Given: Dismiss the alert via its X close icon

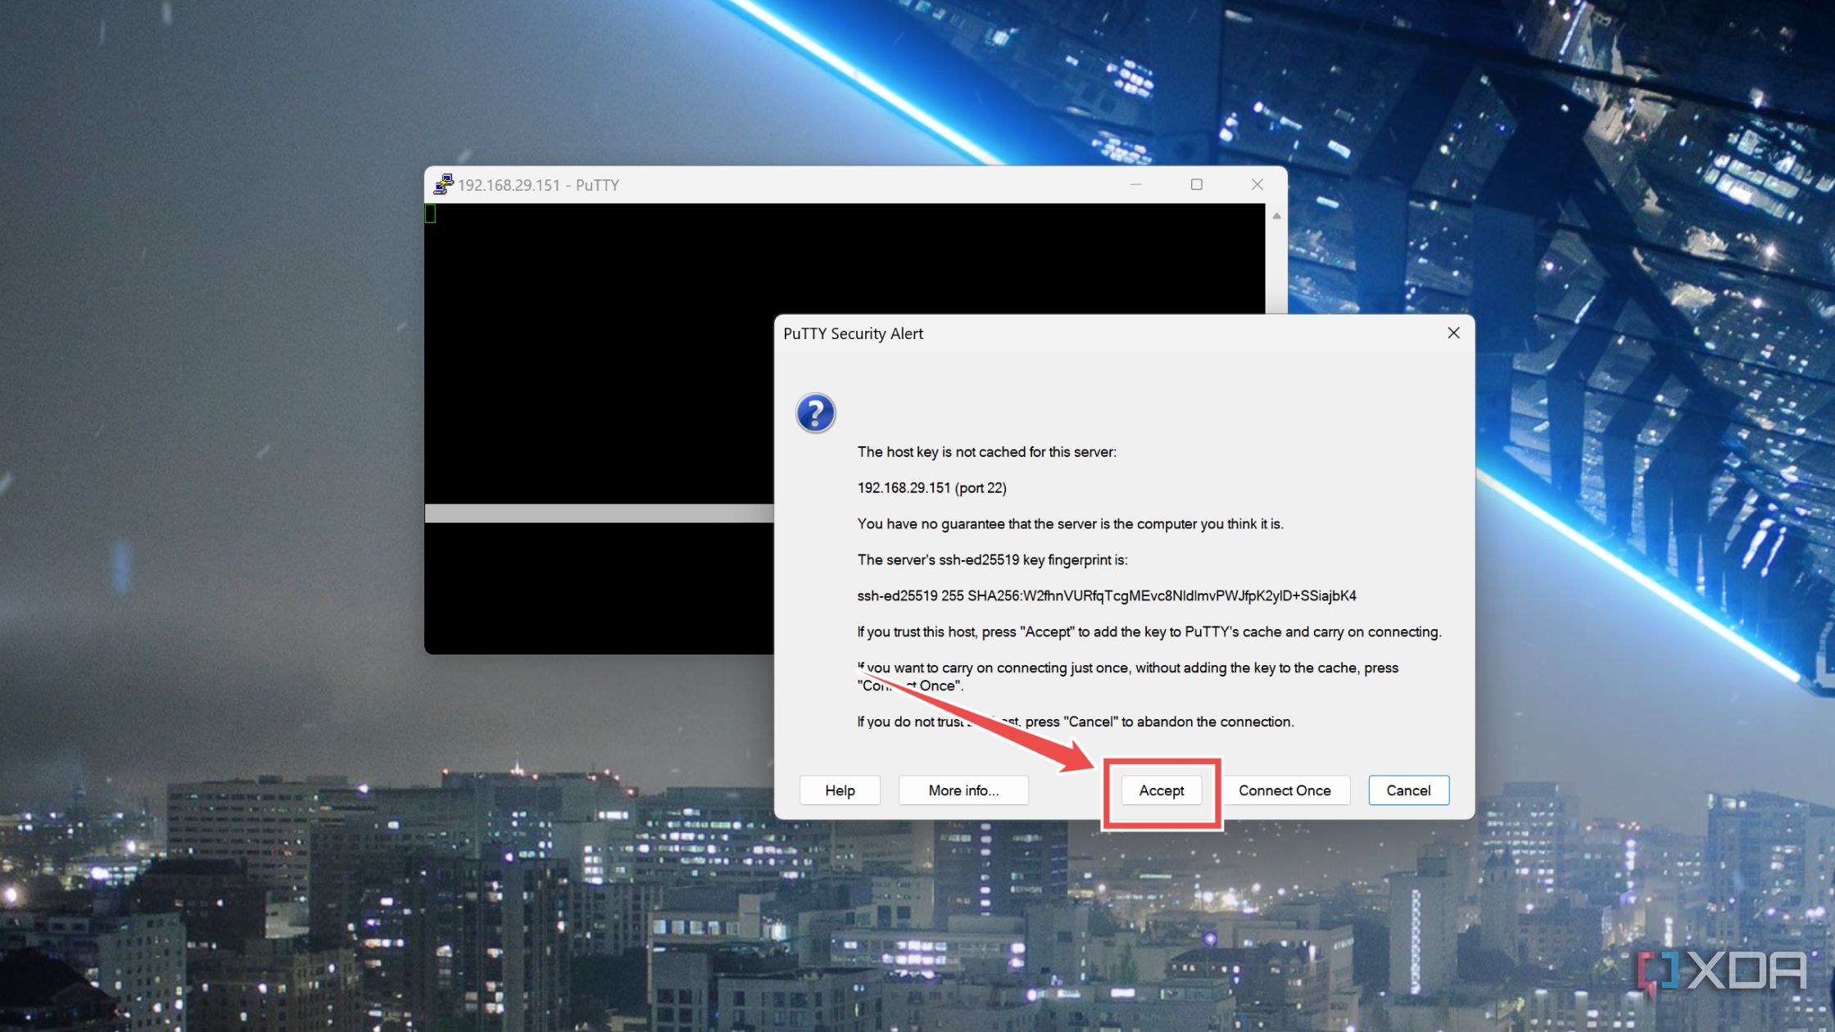Looking at the screenshot, I should coord(1453,333).
